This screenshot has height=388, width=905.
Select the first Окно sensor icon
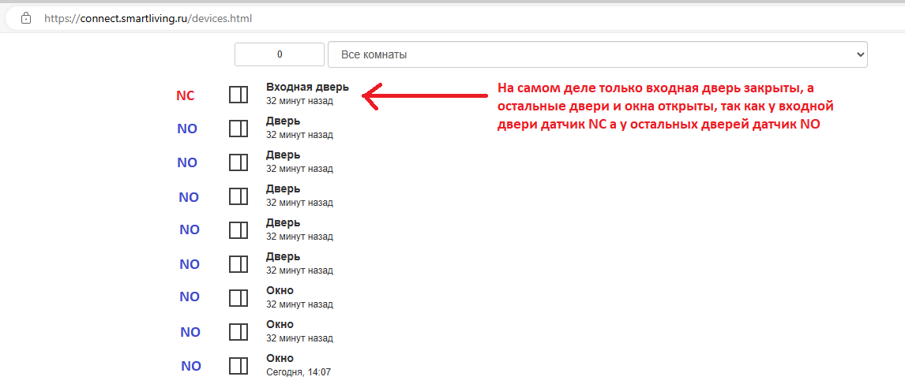coord(238,298)
